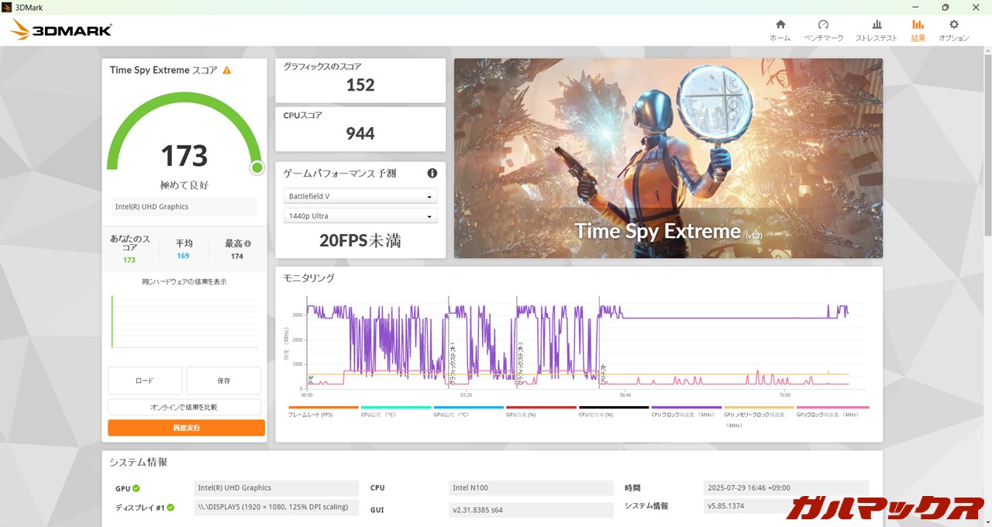Click the info icon beside 最高
Viewport: 992px width, 527px height.
248,243
